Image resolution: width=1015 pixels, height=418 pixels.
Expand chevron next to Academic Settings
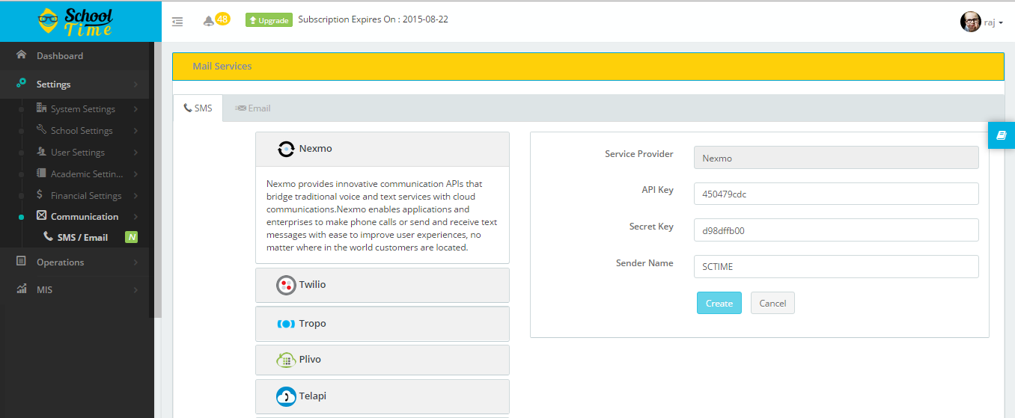(x=135, y=174)
